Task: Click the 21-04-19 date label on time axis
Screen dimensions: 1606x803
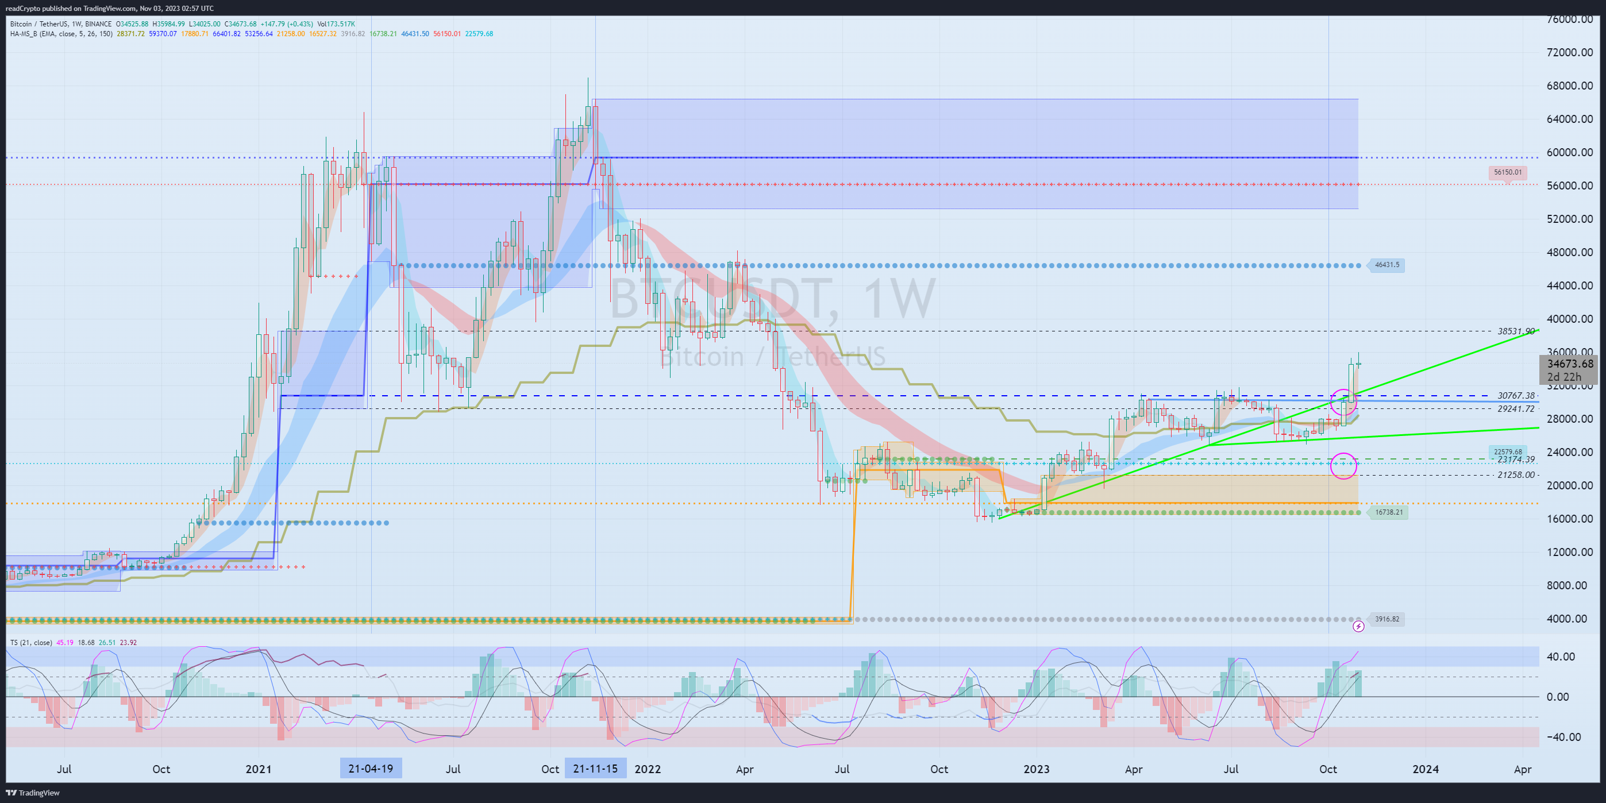Action: click(x=371, y=768)
